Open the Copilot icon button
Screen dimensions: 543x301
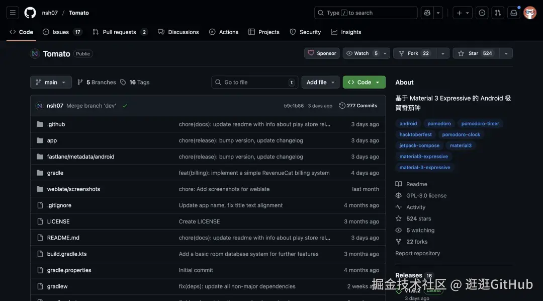coord(427,13)
